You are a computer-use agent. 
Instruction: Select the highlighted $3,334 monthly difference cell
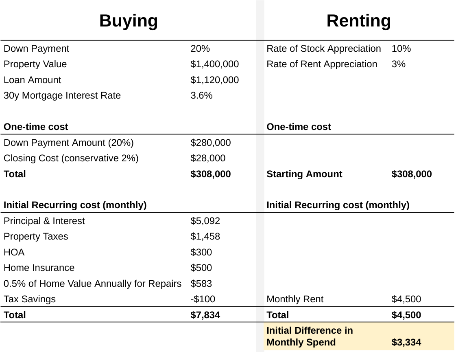coord(406,343)
